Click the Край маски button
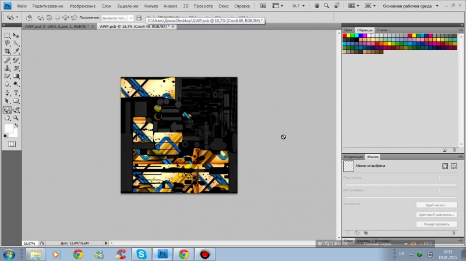The height and width of the screenshot is (261, 466). [436, 205]
